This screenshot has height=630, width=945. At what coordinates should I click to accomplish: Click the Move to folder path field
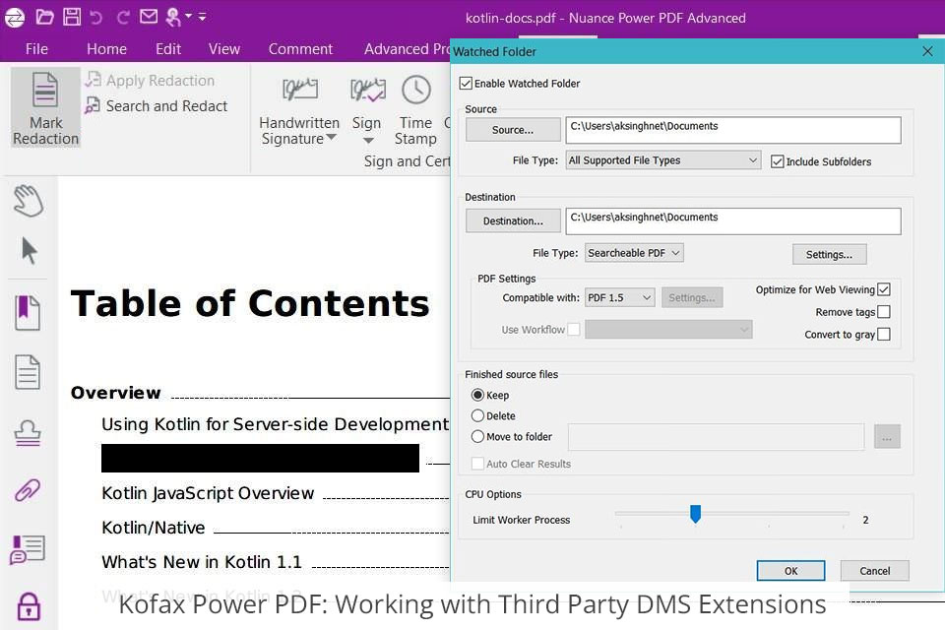pos(716,436)
